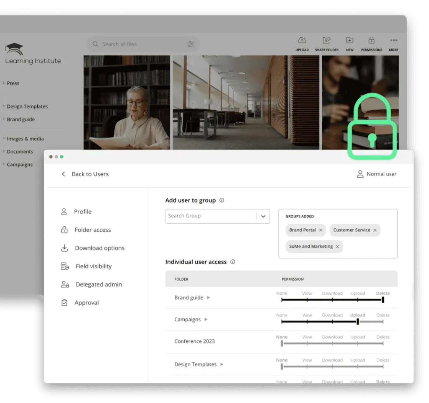Click the Normal user profile icon
429x403 pixels.
360,174
